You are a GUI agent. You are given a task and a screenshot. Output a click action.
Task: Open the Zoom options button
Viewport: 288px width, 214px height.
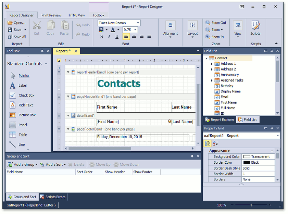[x=214, y=30]
